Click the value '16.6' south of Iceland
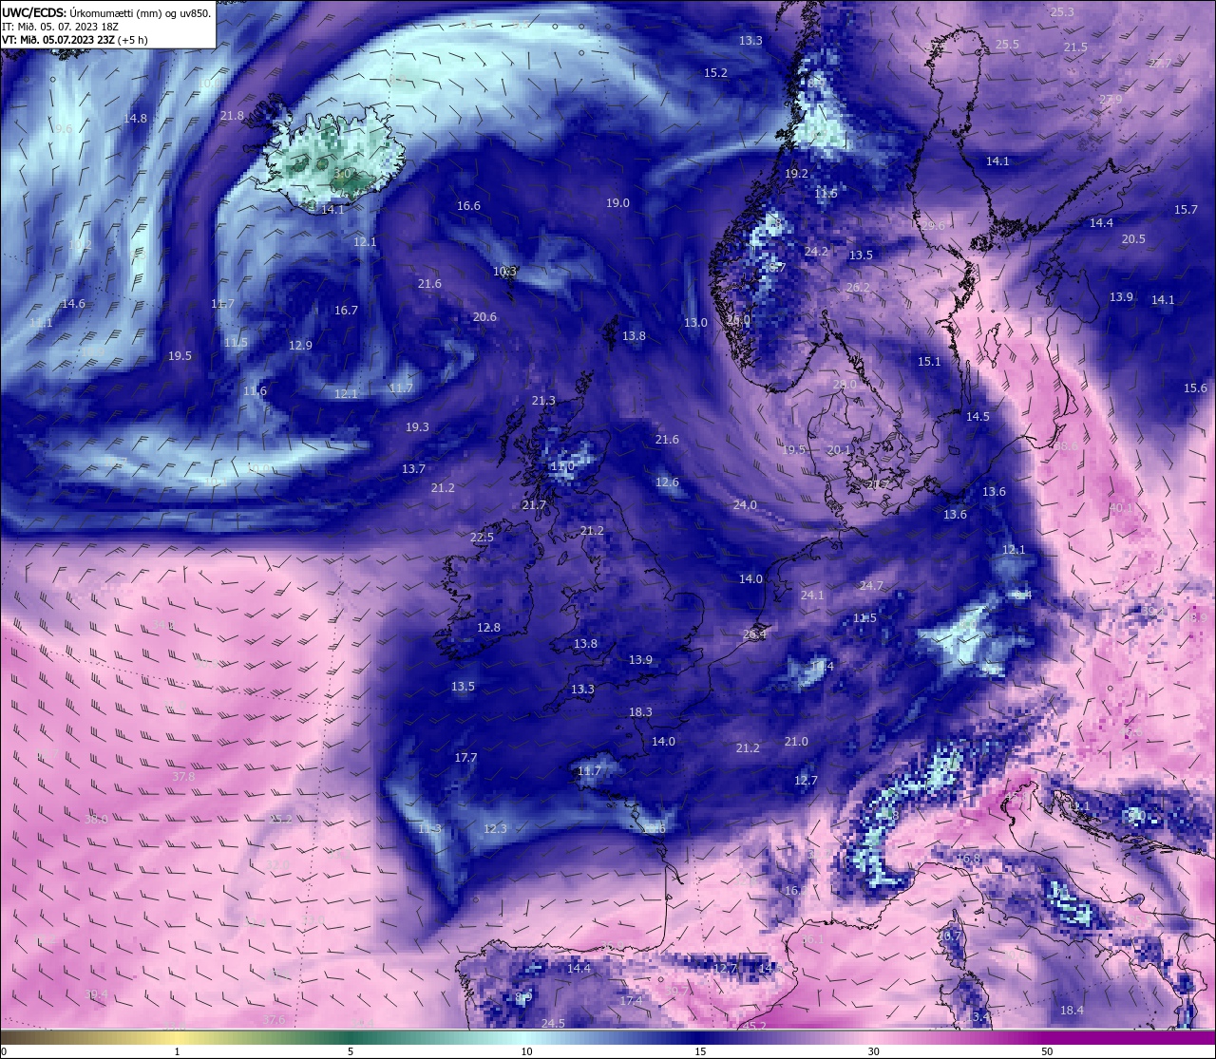This screenshot has width=1216, height=1059. tap(468, 206)
